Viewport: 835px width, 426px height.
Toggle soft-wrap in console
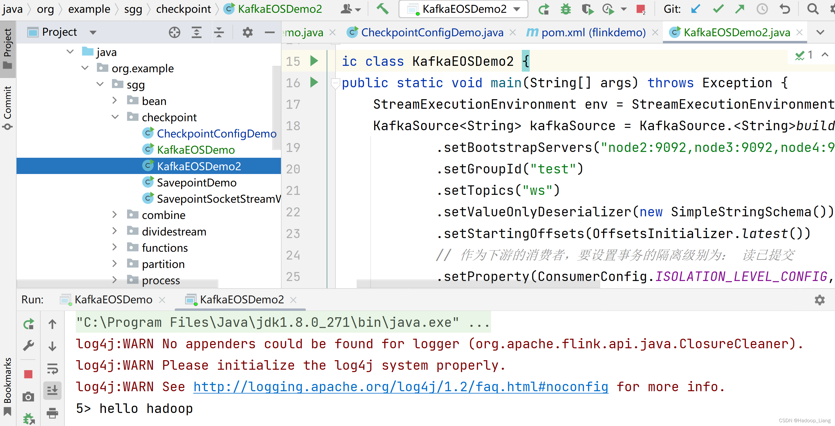click(x=52, y=369)
